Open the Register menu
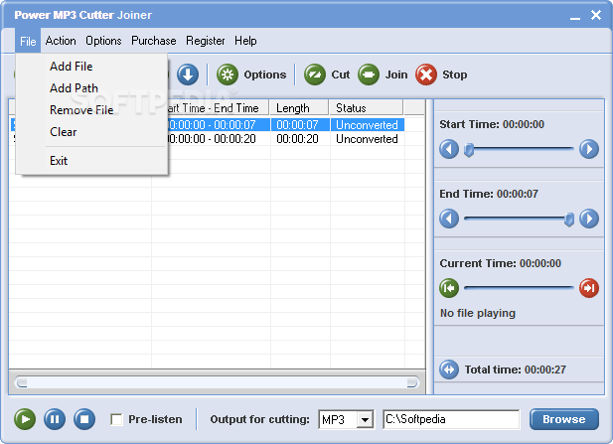Image resolution: width=613 pixels, height=444 pixels. click(x=206, y=41)
